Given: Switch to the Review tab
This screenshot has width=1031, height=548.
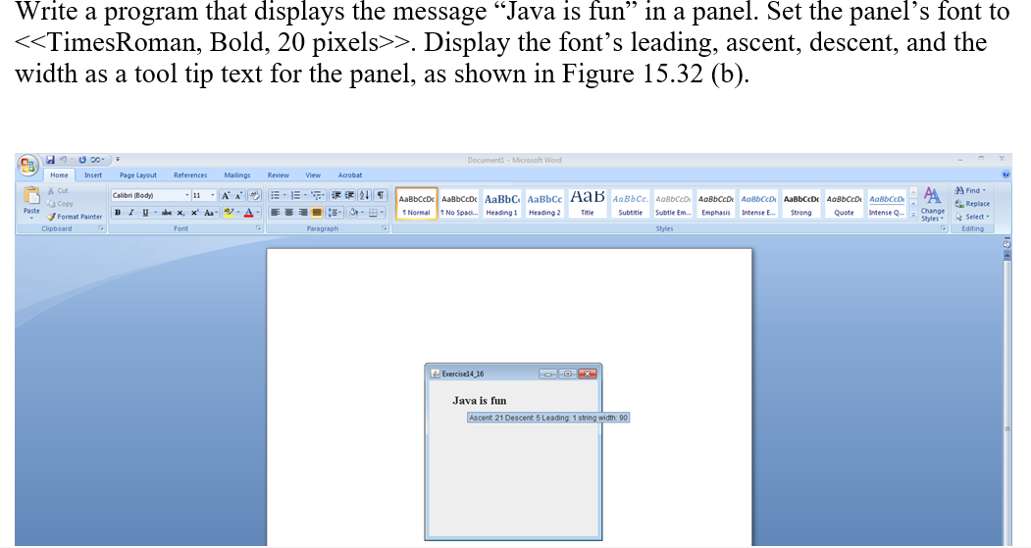Looking at the screenshot, I should [x=279, y=175].
